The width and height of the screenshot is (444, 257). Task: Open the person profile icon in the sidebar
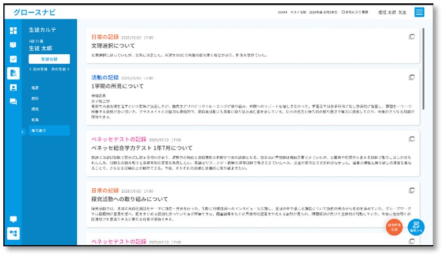13,87
